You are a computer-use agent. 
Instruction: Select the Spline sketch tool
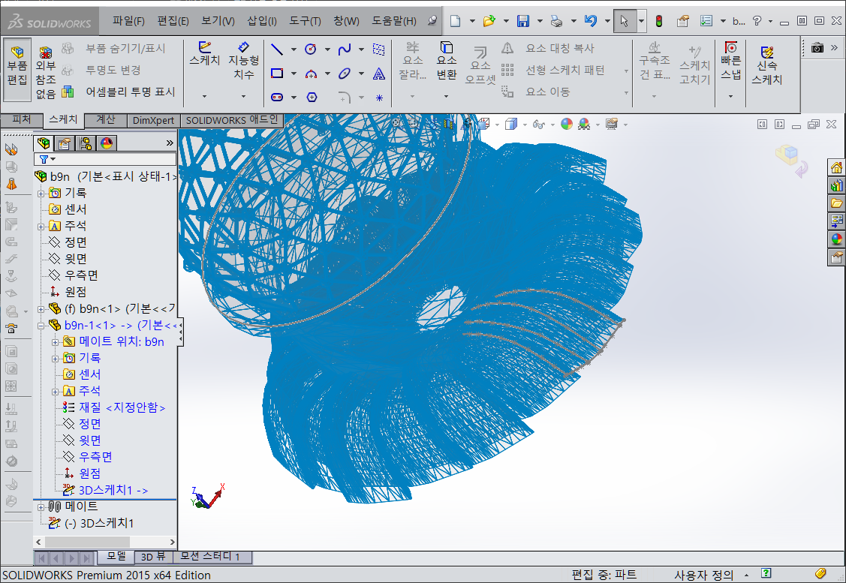coord(345,50)
